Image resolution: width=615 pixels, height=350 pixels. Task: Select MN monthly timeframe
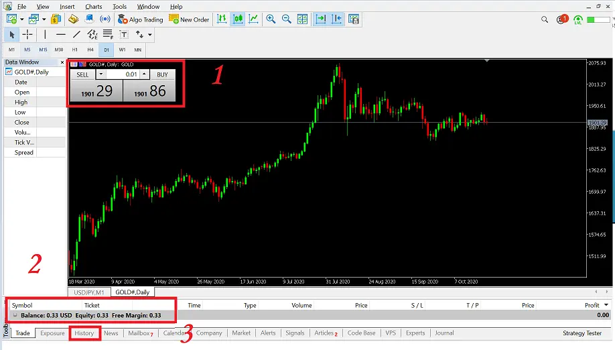click(137, 50)
